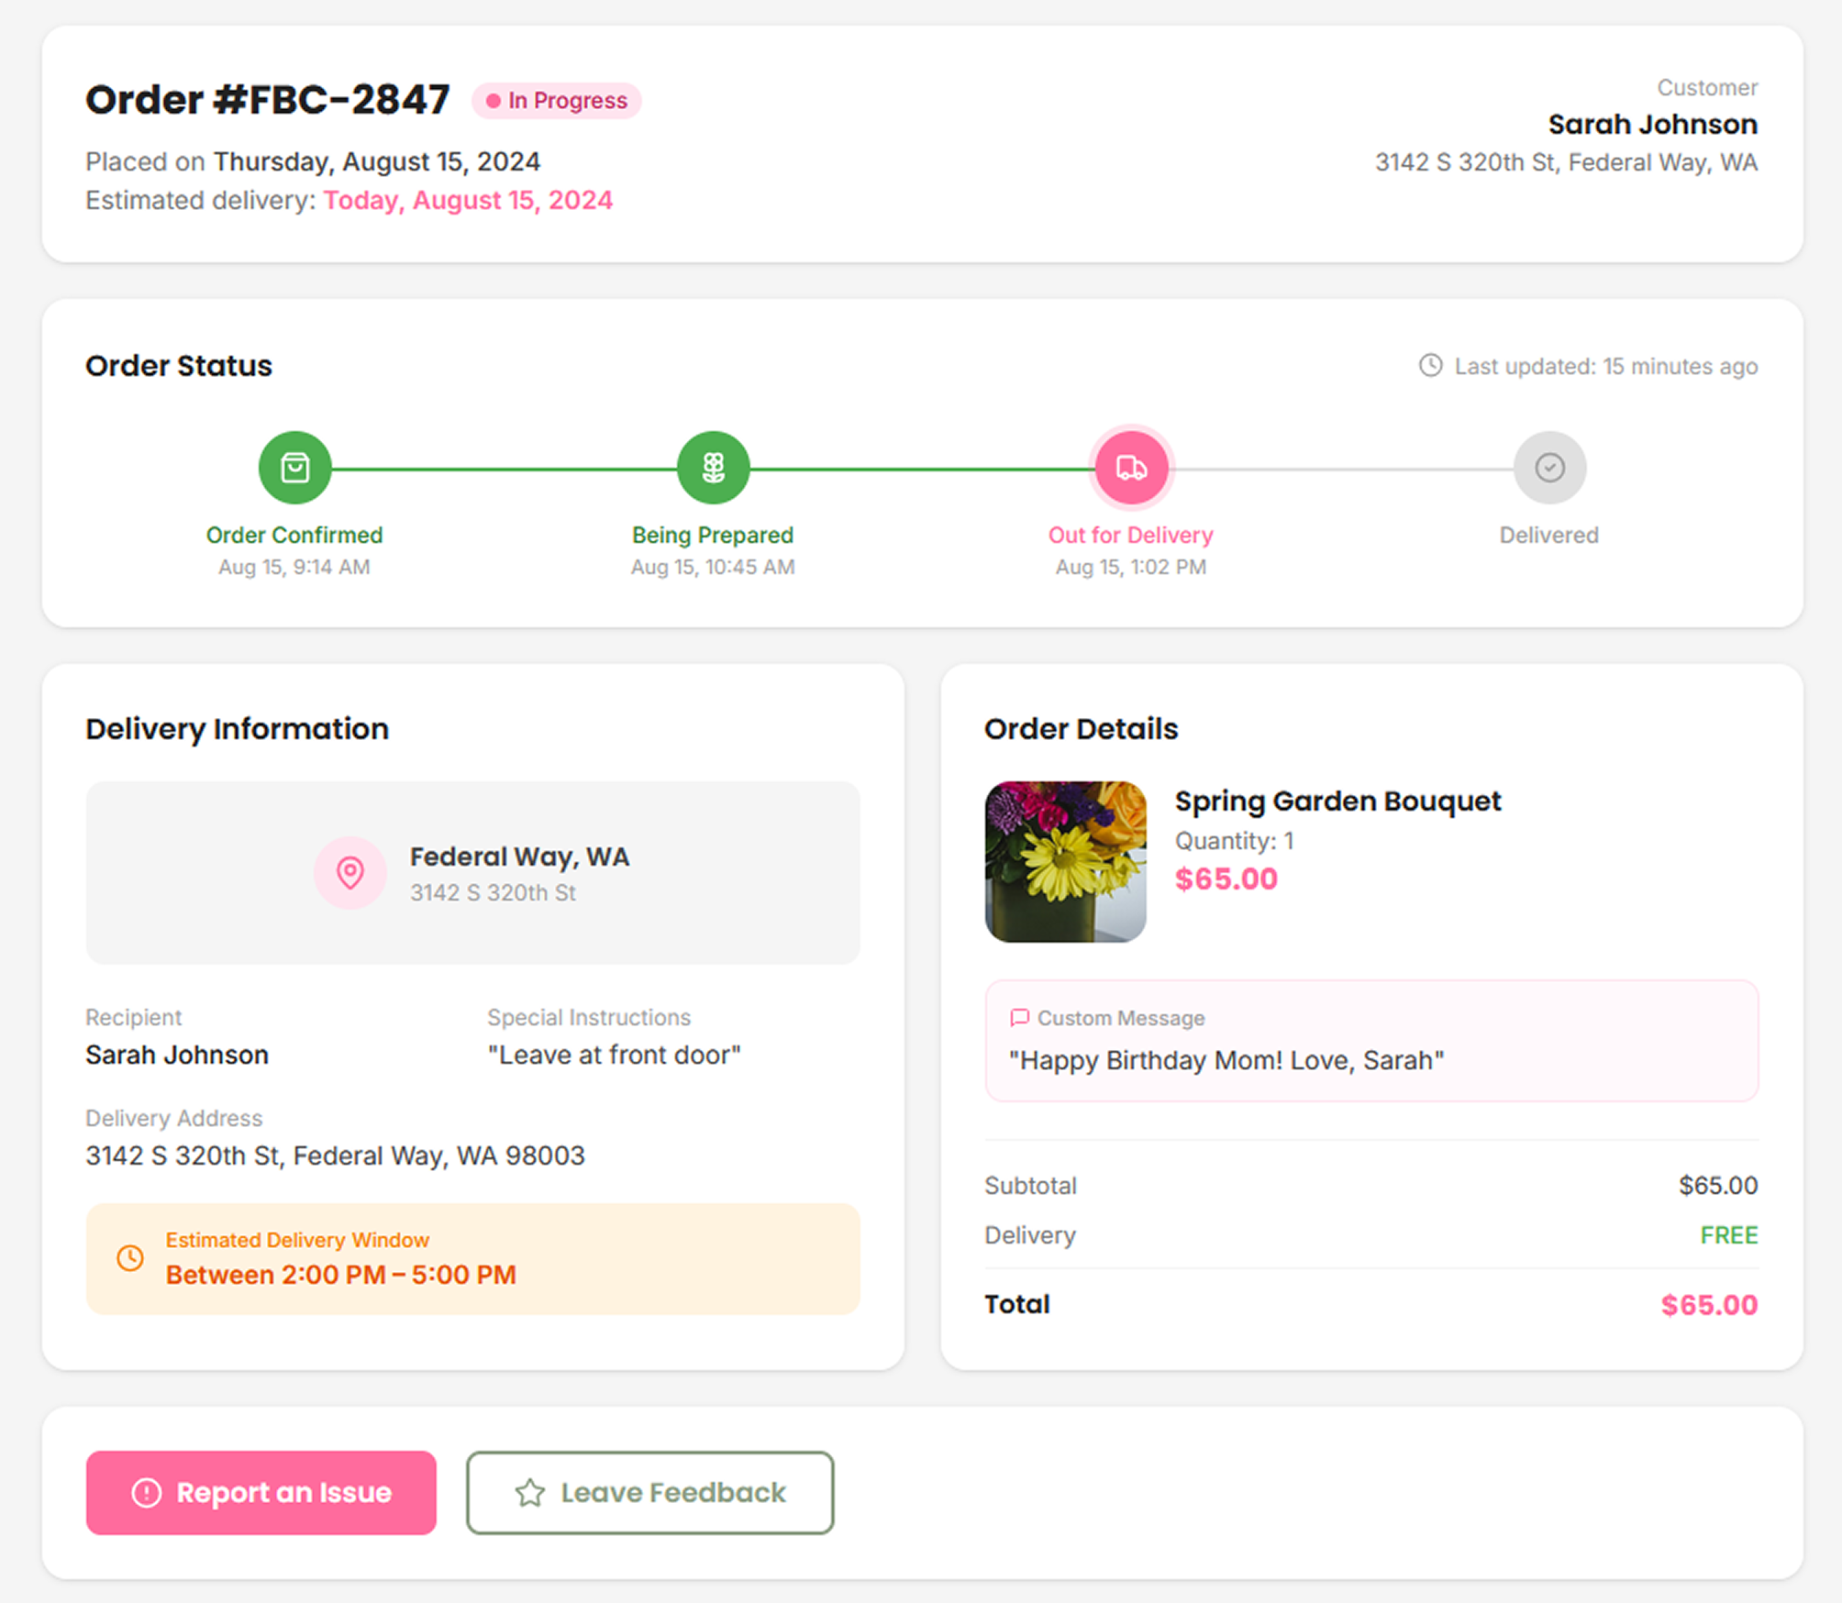Click the Custom Message speech bubble icon
Viewport: 1842px width, 1603px height.
tap(1018, 1018)
